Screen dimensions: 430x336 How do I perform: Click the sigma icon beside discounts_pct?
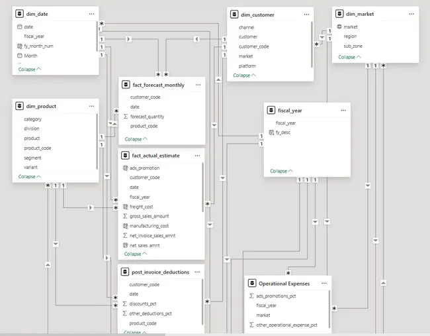click(x=125, y=304)
